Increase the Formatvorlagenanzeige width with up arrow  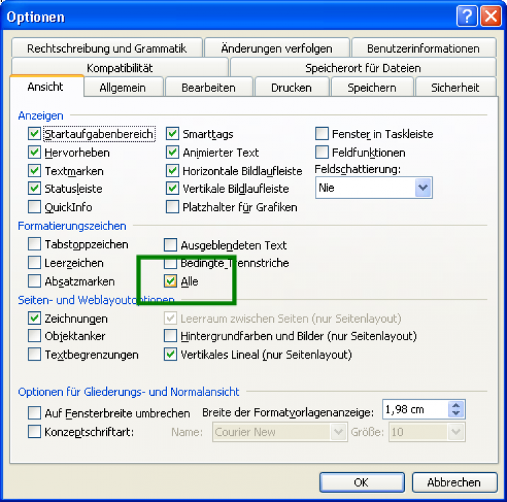click(x=456, y=405)
